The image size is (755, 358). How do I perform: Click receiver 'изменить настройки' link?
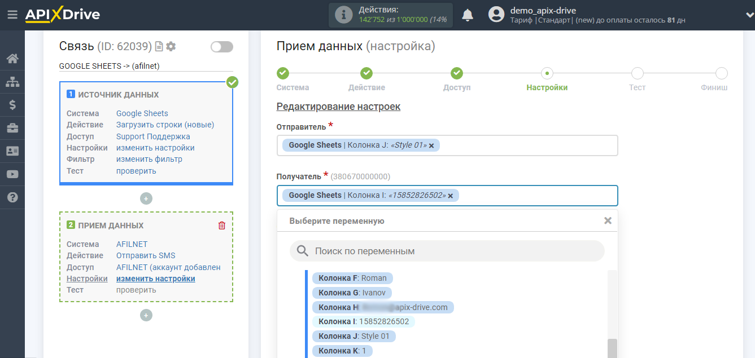pyautogui.click(x=156, y=279)
